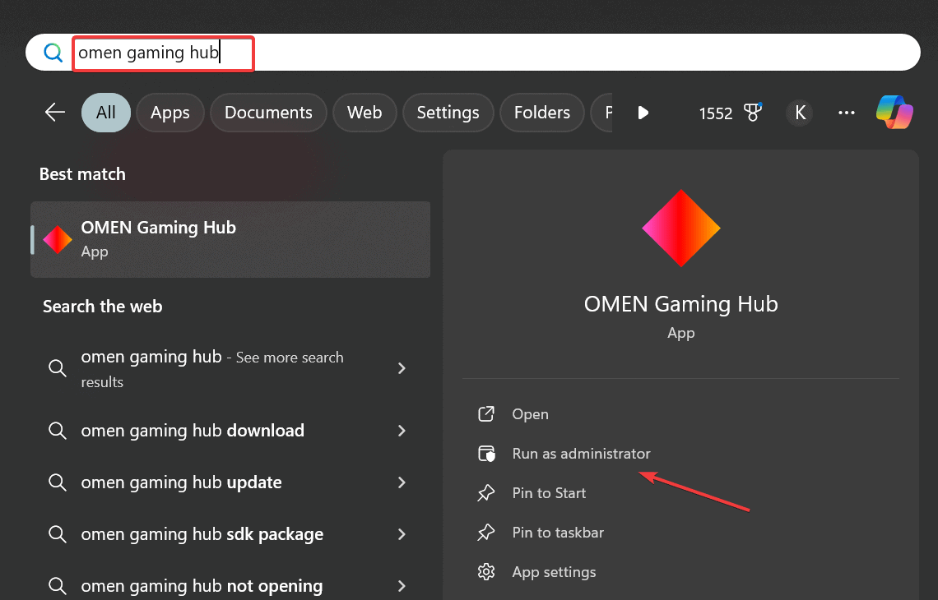
Task: Click the search magnifier icon in the search bar
Action: [53, 53]
